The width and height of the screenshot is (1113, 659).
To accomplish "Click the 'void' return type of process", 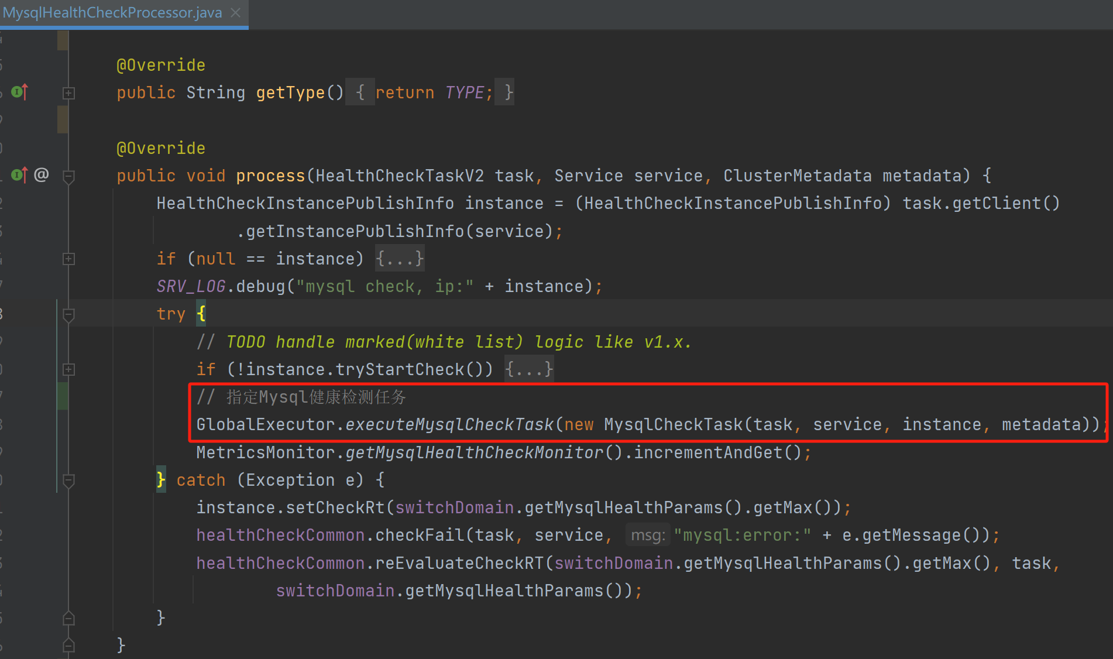I will 206,176.
